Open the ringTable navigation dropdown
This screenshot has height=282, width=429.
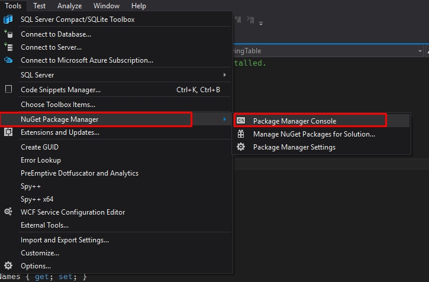[x=420, y=51]
